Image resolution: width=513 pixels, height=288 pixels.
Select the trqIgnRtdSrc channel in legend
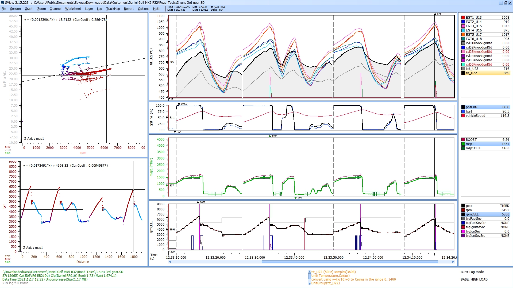tap(485, 227)
